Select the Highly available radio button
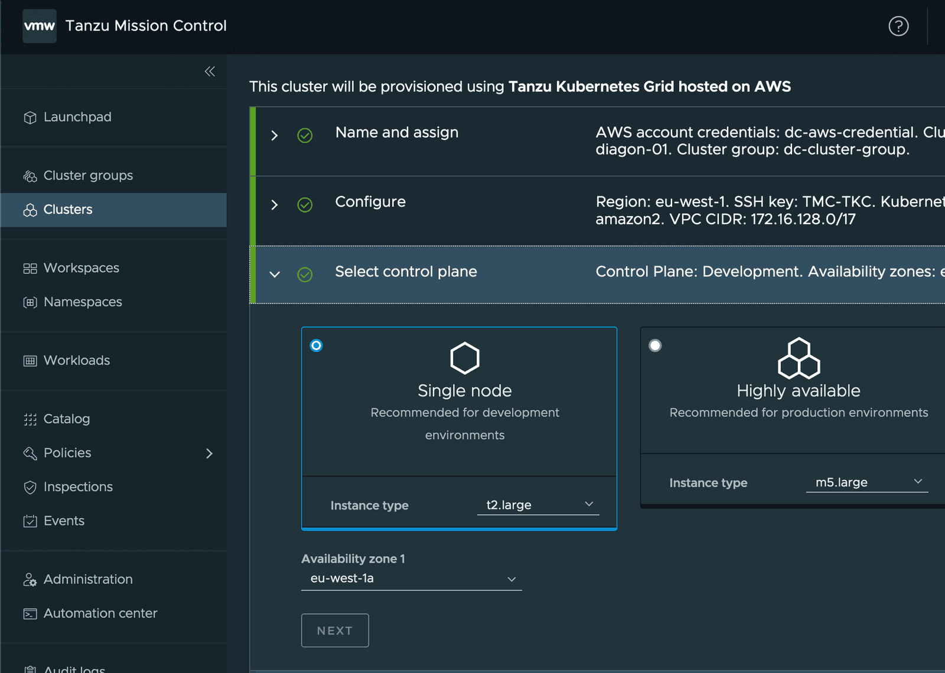This screenshot has width=945, height=673. (x=655, y=345)
